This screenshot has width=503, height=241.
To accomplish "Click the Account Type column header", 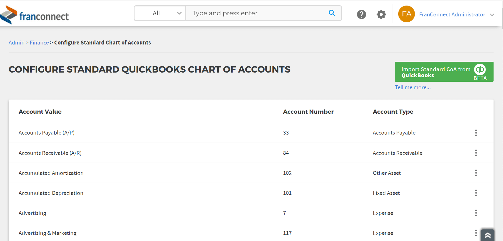I will tap(393, 112).
